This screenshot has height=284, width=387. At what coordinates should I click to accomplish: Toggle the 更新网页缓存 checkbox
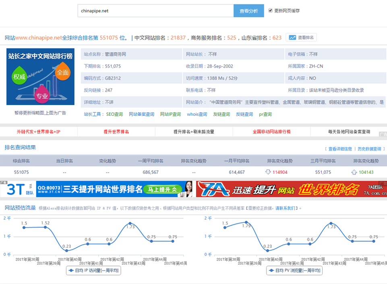[271, 11]
